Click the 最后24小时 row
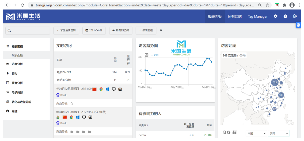This screenshot has height=141, width=304. pyautogui.click(x=93, y=72)
